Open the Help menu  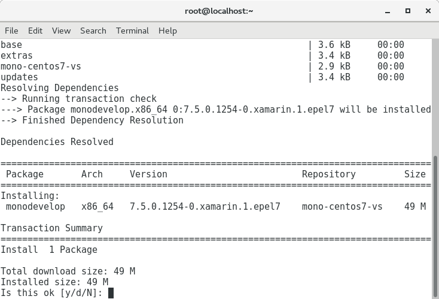coord(167,31)
